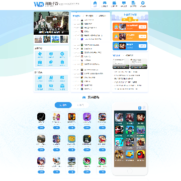The width and height of the screenshot is (181, 181).
Task: Open the red Among Us crewmate app icon
Action: tap(141, 154)
